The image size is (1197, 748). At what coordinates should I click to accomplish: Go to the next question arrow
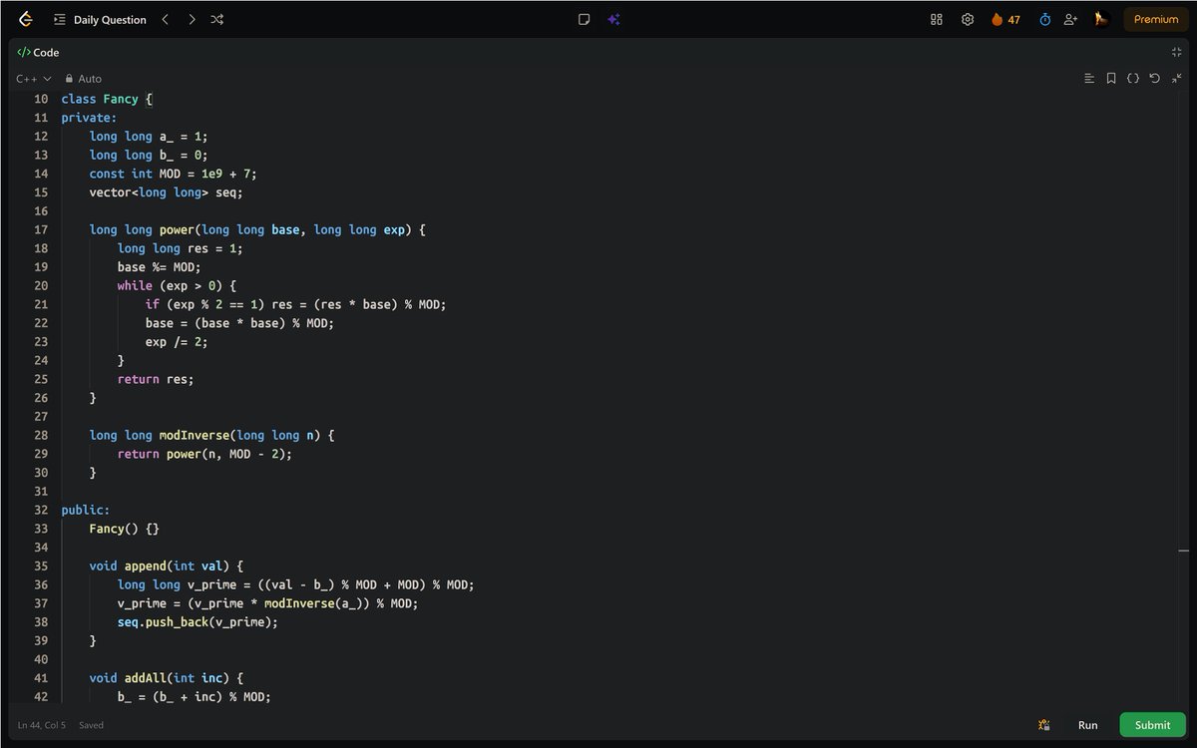[192, 19]
